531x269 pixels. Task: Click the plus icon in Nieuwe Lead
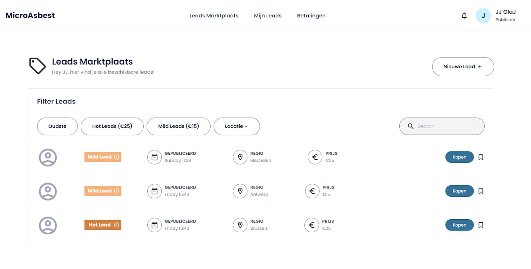pos(480,67)
